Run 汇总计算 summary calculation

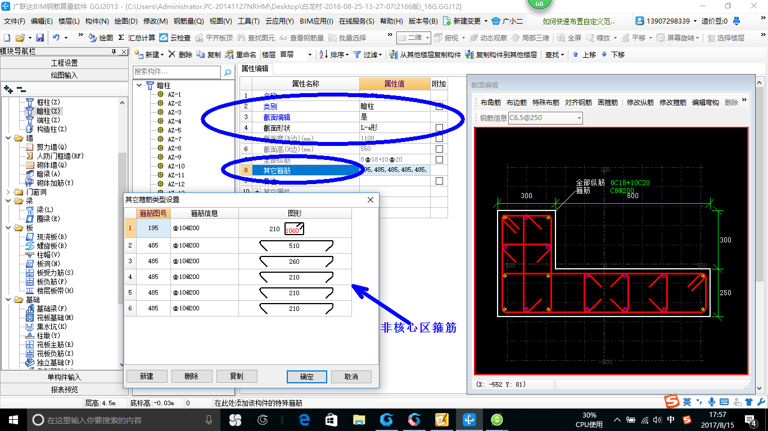(x=137, y=38)
